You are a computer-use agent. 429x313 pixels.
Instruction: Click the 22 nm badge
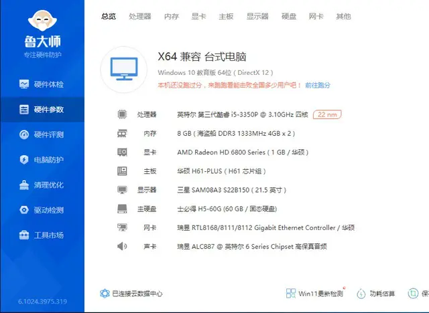coord(327,114)
